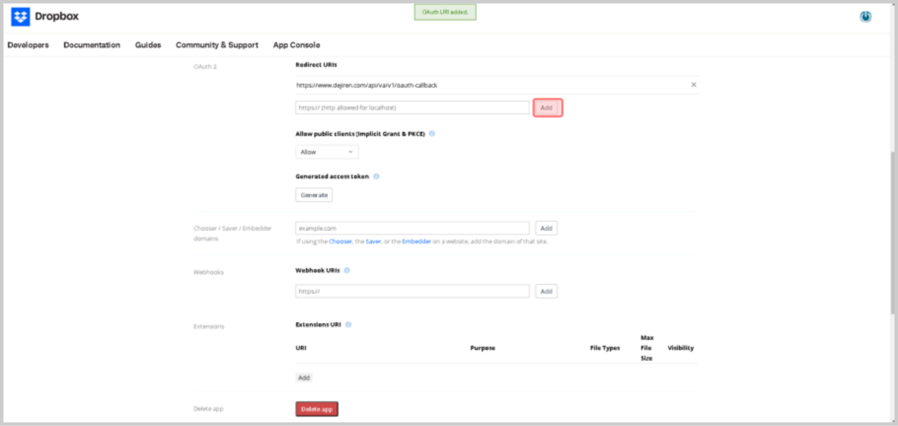Show info for Generated access token

click(x=376, y=176)
